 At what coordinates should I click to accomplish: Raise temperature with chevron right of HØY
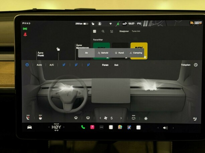pos(64,127)
